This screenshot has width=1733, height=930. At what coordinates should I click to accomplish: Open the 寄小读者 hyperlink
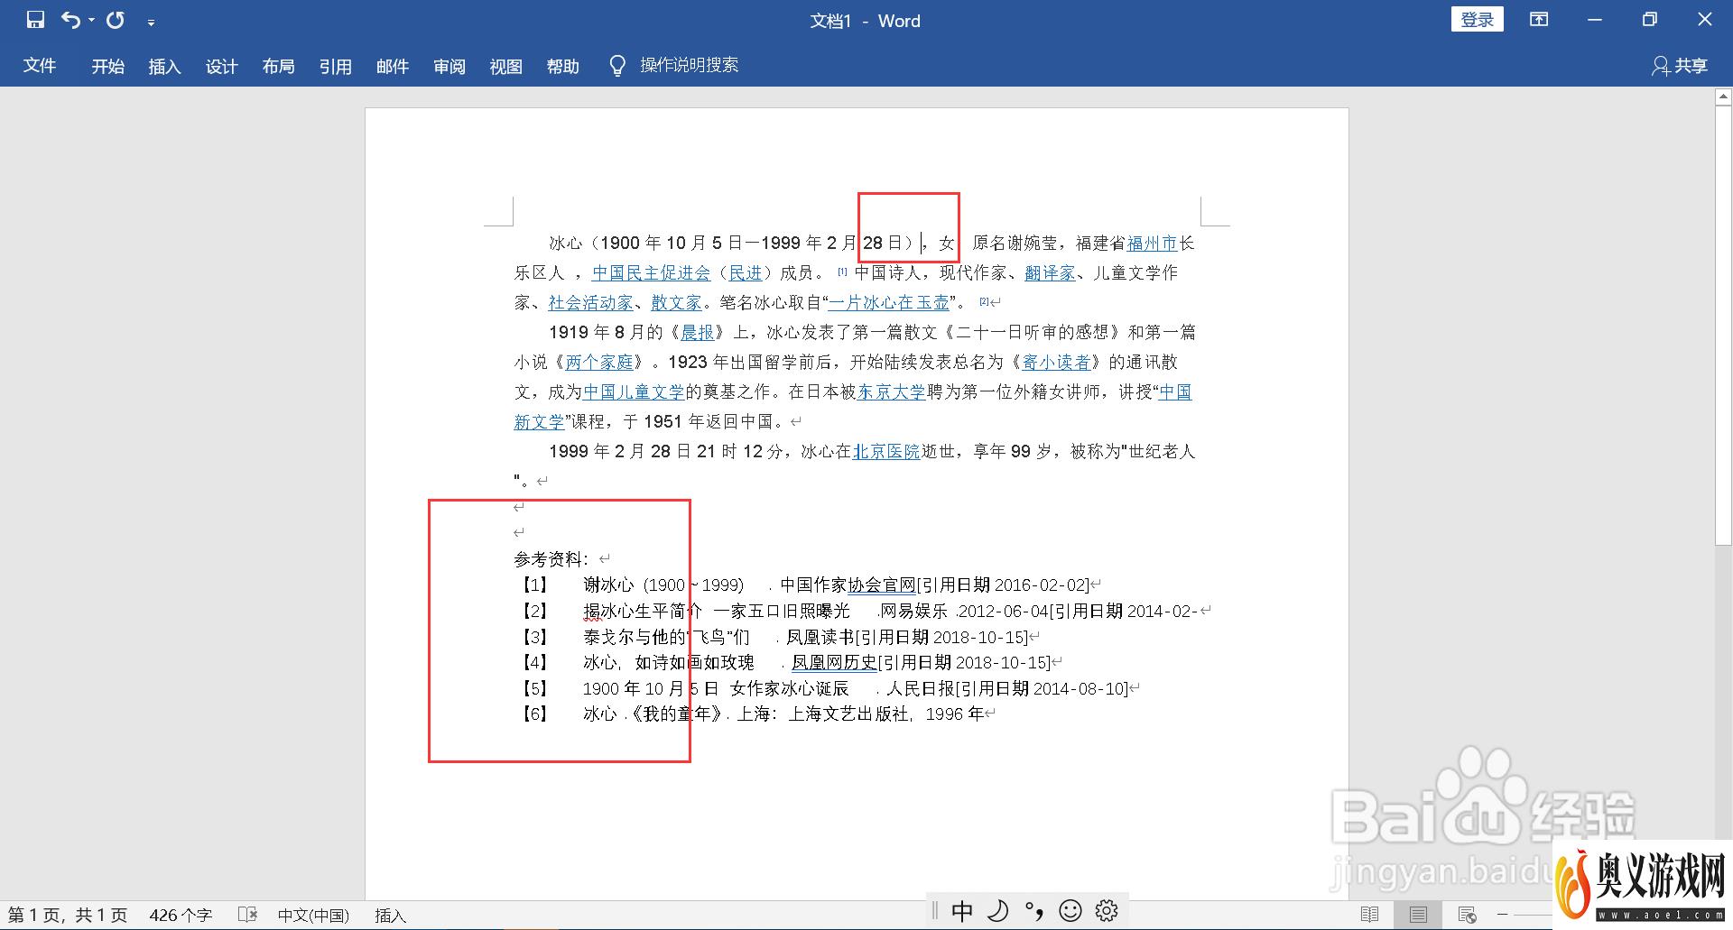(1056, 363)
